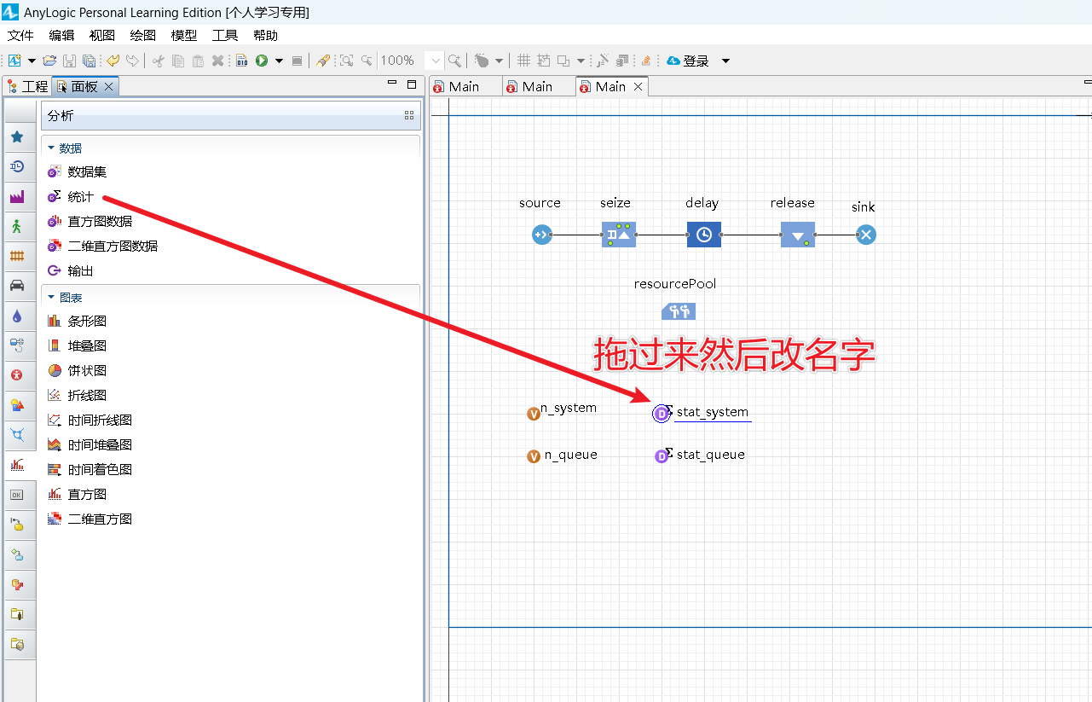This screenshot has height=702, width=1092.
Task: Click the Zoom In magnifier icon next to zoom percentage
Action: (x=454, y=61)
